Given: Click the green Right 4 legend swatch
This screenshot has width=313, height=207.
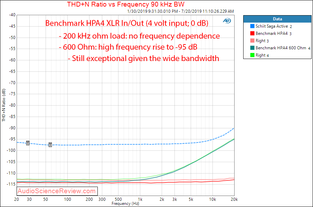Looking at the screenshot, I should (252, 55).
